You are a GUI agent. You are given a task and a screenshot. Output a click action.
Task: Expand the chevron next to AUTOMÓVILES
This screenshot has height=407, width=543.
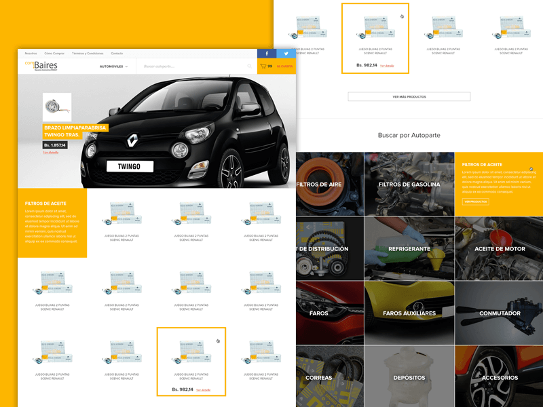point(127,68)
